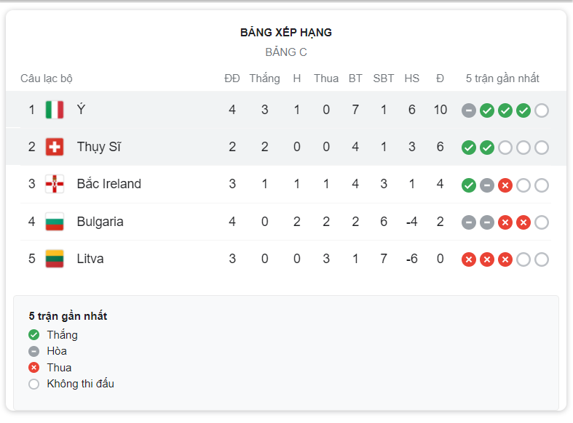573x423 pixels.
Task: Click Bắc Ireland's red loss result icon
Action: coord(505,185)
